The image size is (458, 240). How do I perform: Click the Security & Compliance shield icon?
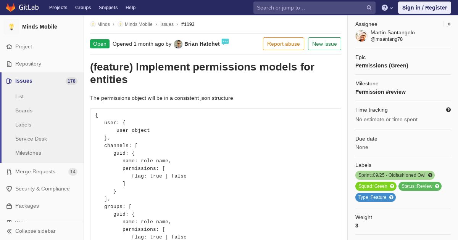click(x=9, y=189)
